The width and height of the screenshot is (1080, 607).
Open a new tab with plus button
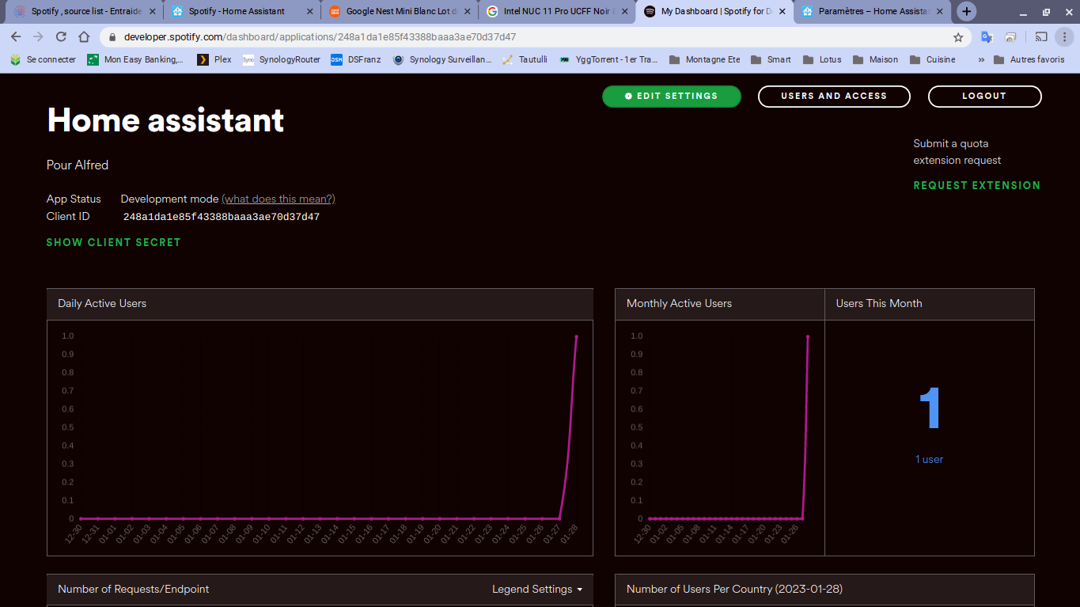point(967,12)
